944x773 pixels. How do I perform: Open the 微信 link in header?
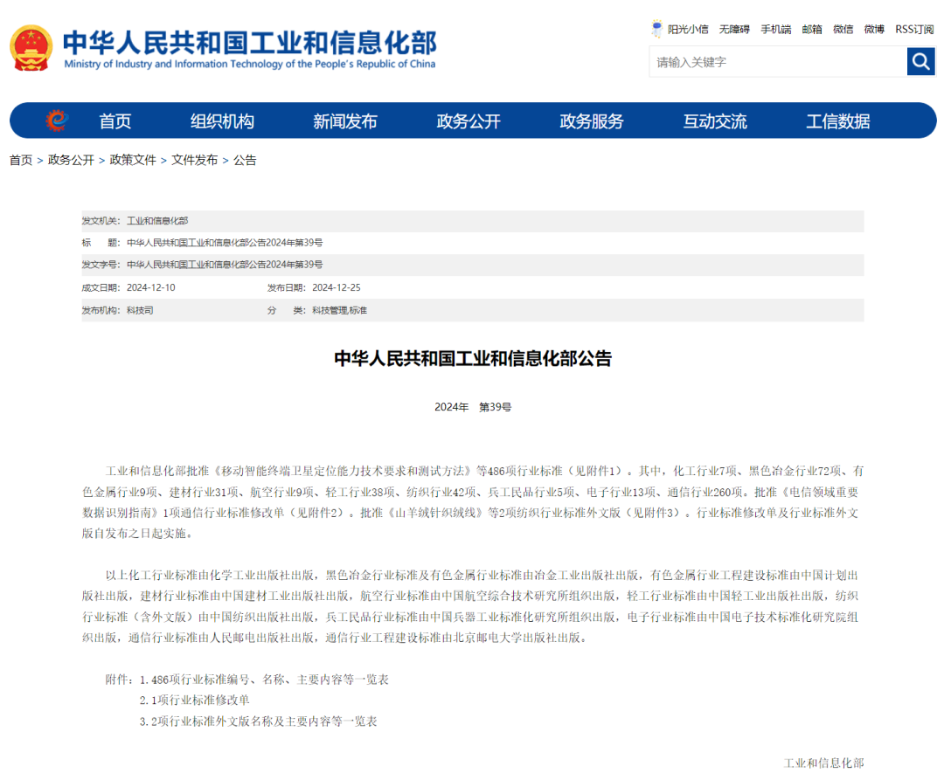coord(843,29)
